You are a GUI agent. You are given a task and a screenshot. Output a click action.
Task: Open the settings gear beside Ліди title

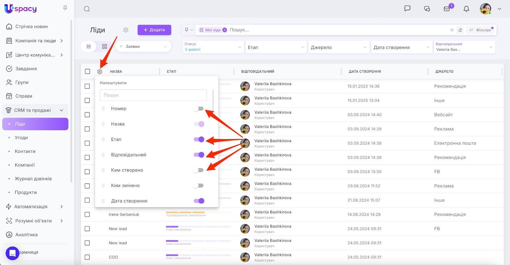click(x=126, y=30)
